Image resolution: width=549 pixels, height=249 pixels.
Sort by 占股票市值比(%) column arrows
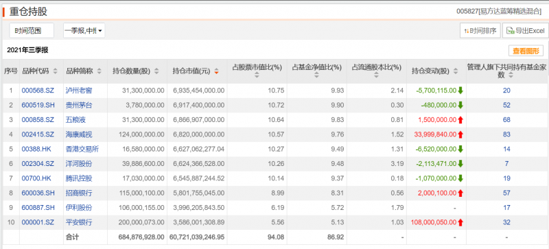coord(257,75)
